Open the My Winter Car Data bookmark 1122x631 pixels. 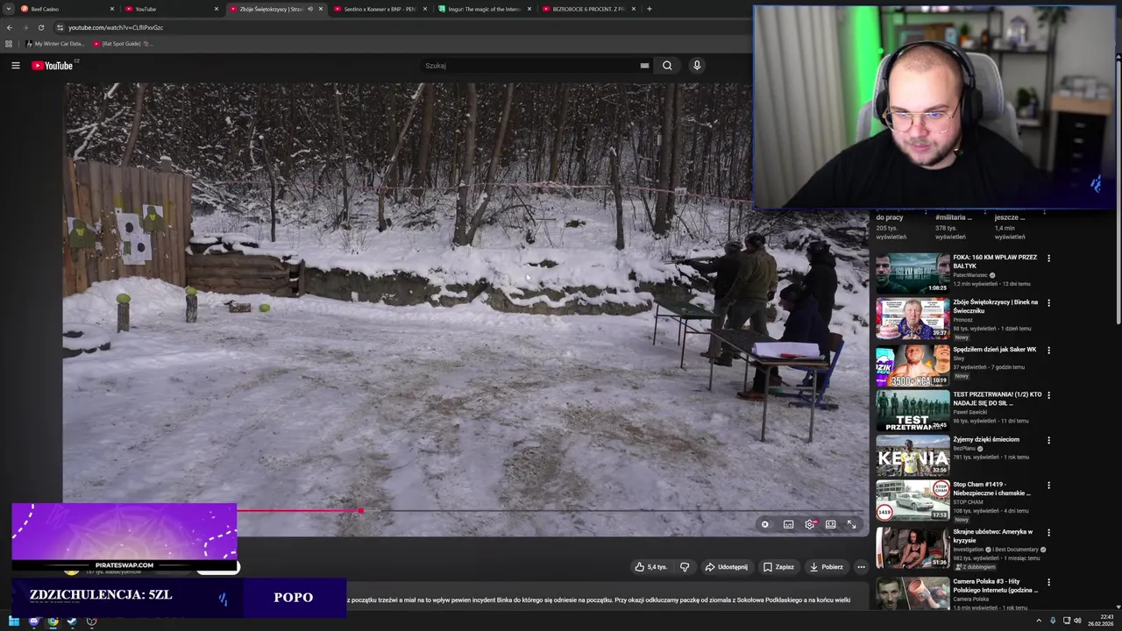point(54,44)
